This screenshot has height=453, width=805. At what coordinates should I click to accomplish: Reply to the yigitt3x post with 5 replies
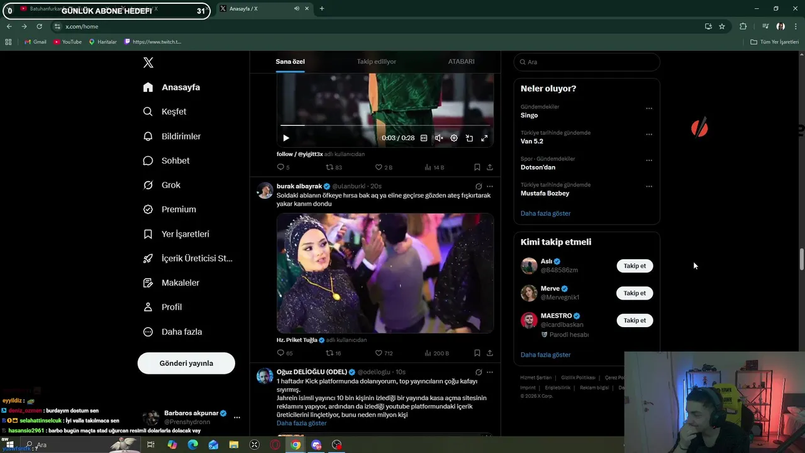coord(283,167)
